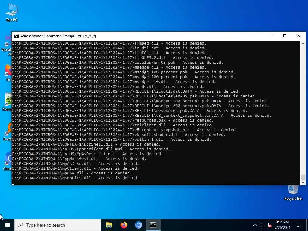Click the msedge_elf.dll output line
This screenshot has width=308, height=231.
(x=114, y=82)
